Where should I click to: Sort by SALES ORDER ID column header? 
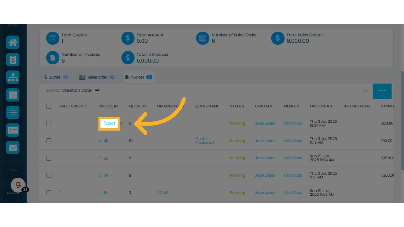(x=73, y=106)
